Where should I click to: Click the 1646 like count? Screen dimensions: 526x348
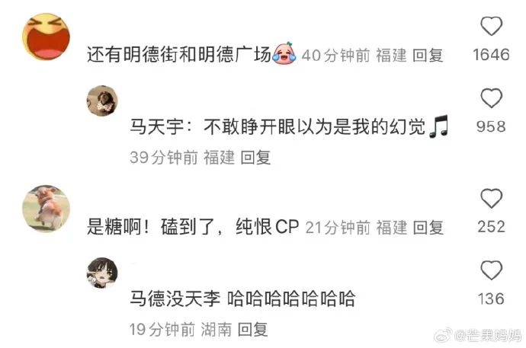tap(491, 55)
